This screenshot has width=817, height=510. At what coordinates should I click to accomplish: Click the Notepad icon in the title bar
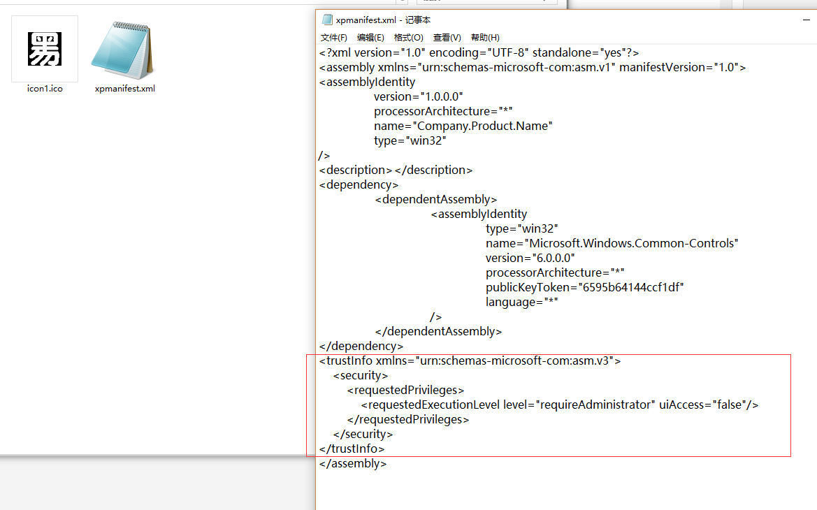[327, 20]
